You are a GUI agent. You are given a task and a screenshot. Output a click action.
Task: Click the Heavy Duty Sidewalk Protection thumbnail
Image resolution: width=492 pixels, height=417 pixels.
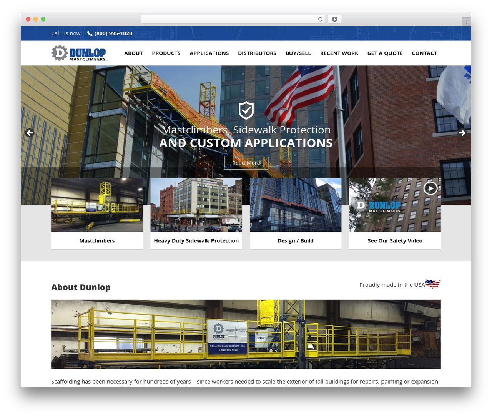196,205
